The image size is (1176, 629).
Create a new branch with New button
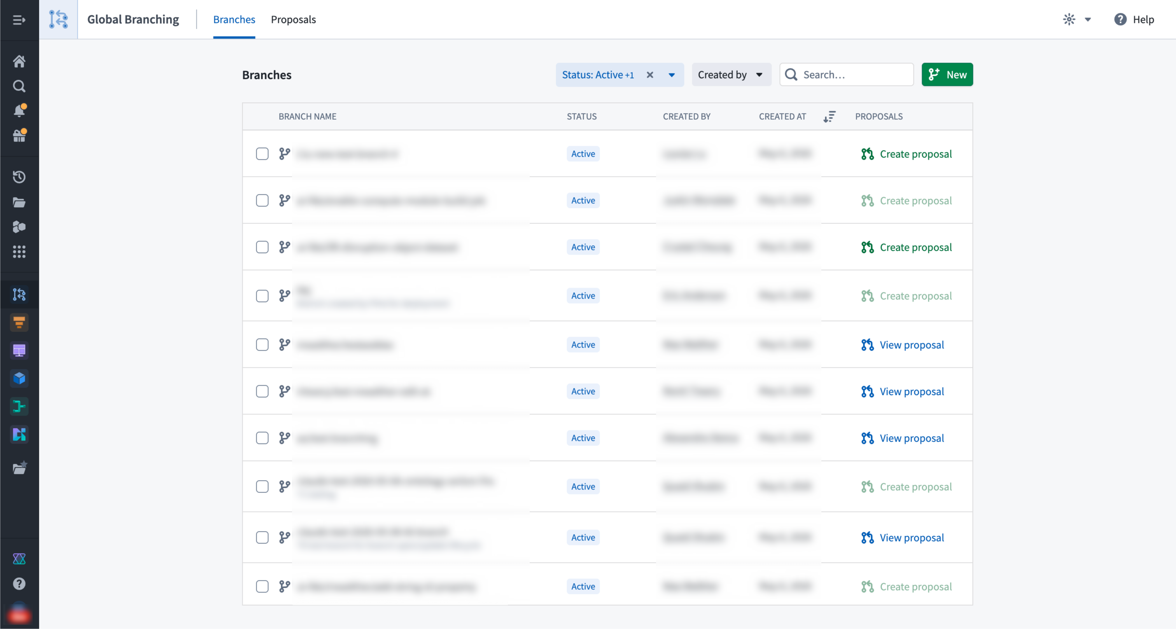(947, 74)
